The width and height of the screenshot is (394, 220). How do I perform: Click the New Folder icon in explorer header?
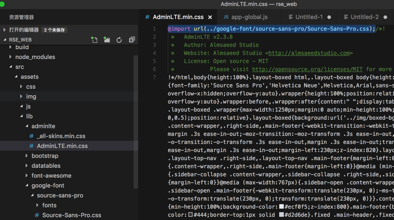(107, 40)
